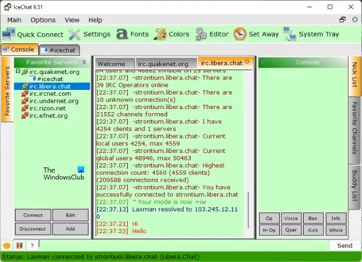
Task: Open the Buddy List vertical side tab
Action: (x=354, y=187)
